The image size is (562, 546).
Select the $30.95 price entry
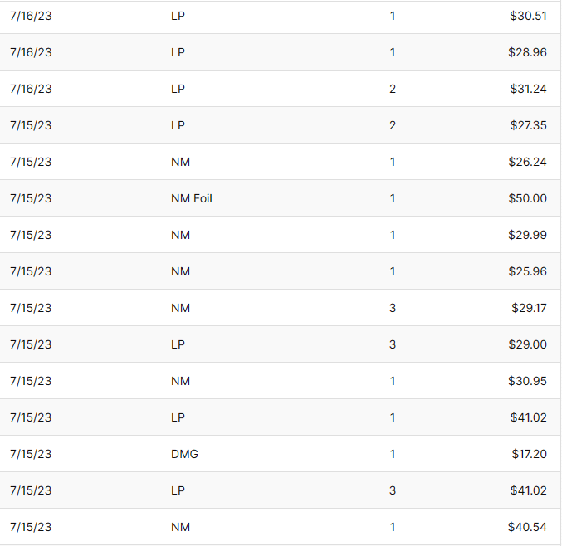coord(528,381)
